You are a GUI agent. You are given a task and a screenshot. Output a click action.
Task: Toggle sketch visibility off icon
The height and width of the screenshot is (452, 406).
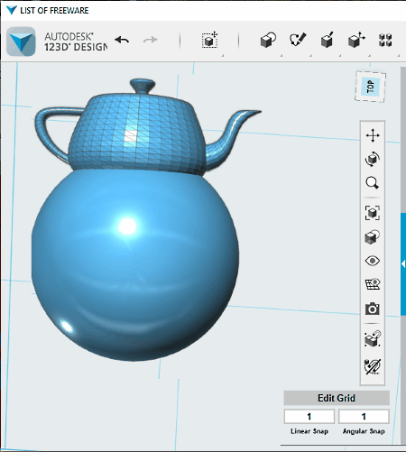coord(373,366)
